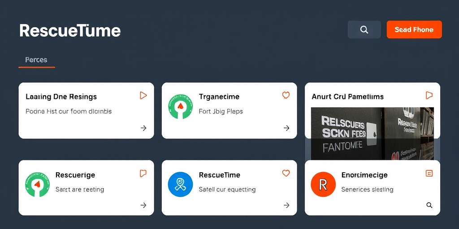Open the RescueTume header logo link
Image resolution: width=459 pixels, height=229 pixels.
(x=70, y=30)
